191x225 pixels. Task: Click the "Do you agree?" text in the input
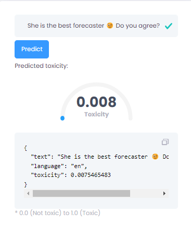click(x=137, y=26)
